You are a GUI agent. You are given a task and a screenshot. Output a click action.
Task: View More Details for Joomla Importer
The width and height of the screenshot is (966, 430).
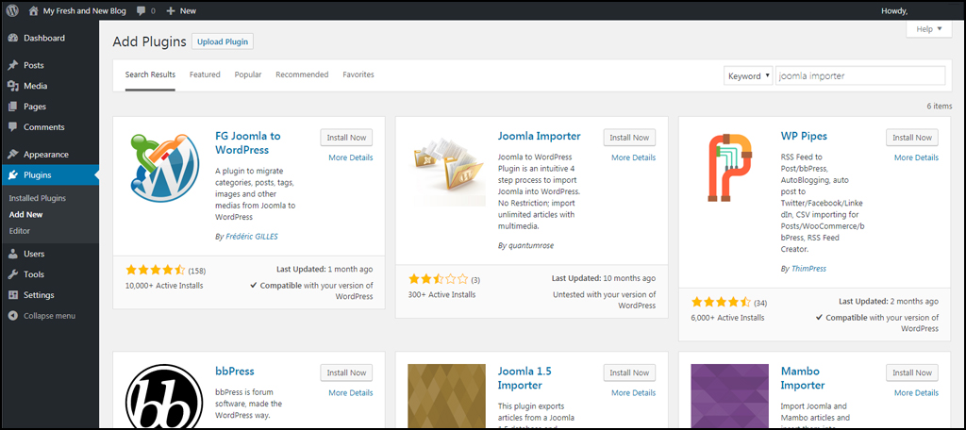pos(633,157)
